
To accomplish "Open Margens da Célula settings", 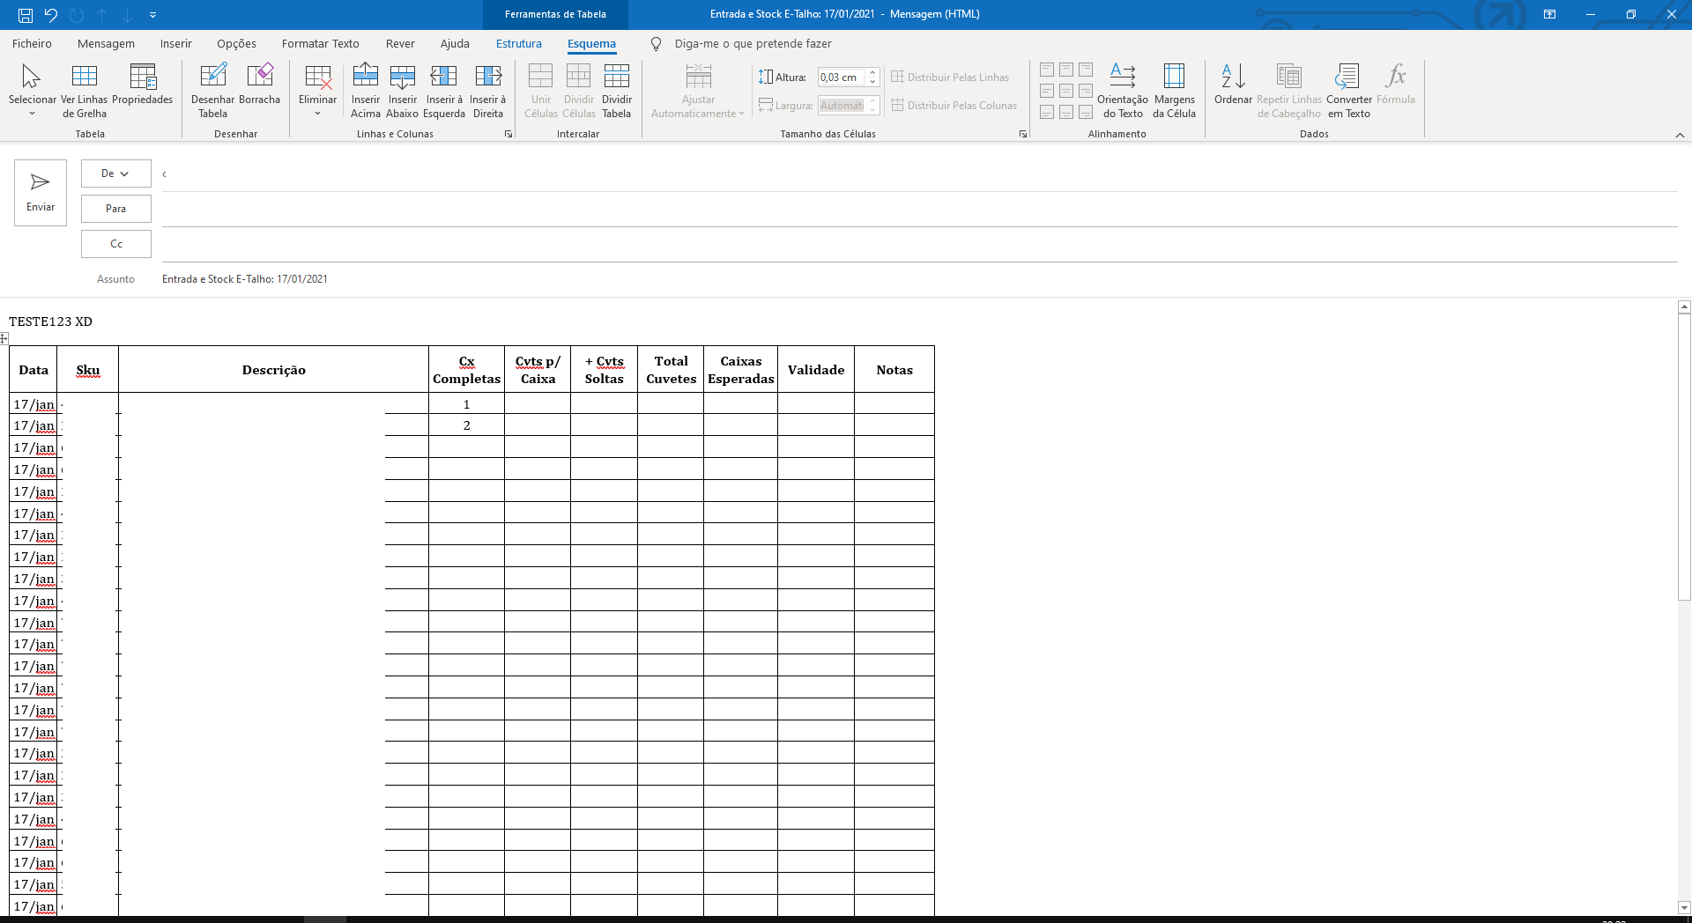I will pyautogui.click(x=1174, y=91).
